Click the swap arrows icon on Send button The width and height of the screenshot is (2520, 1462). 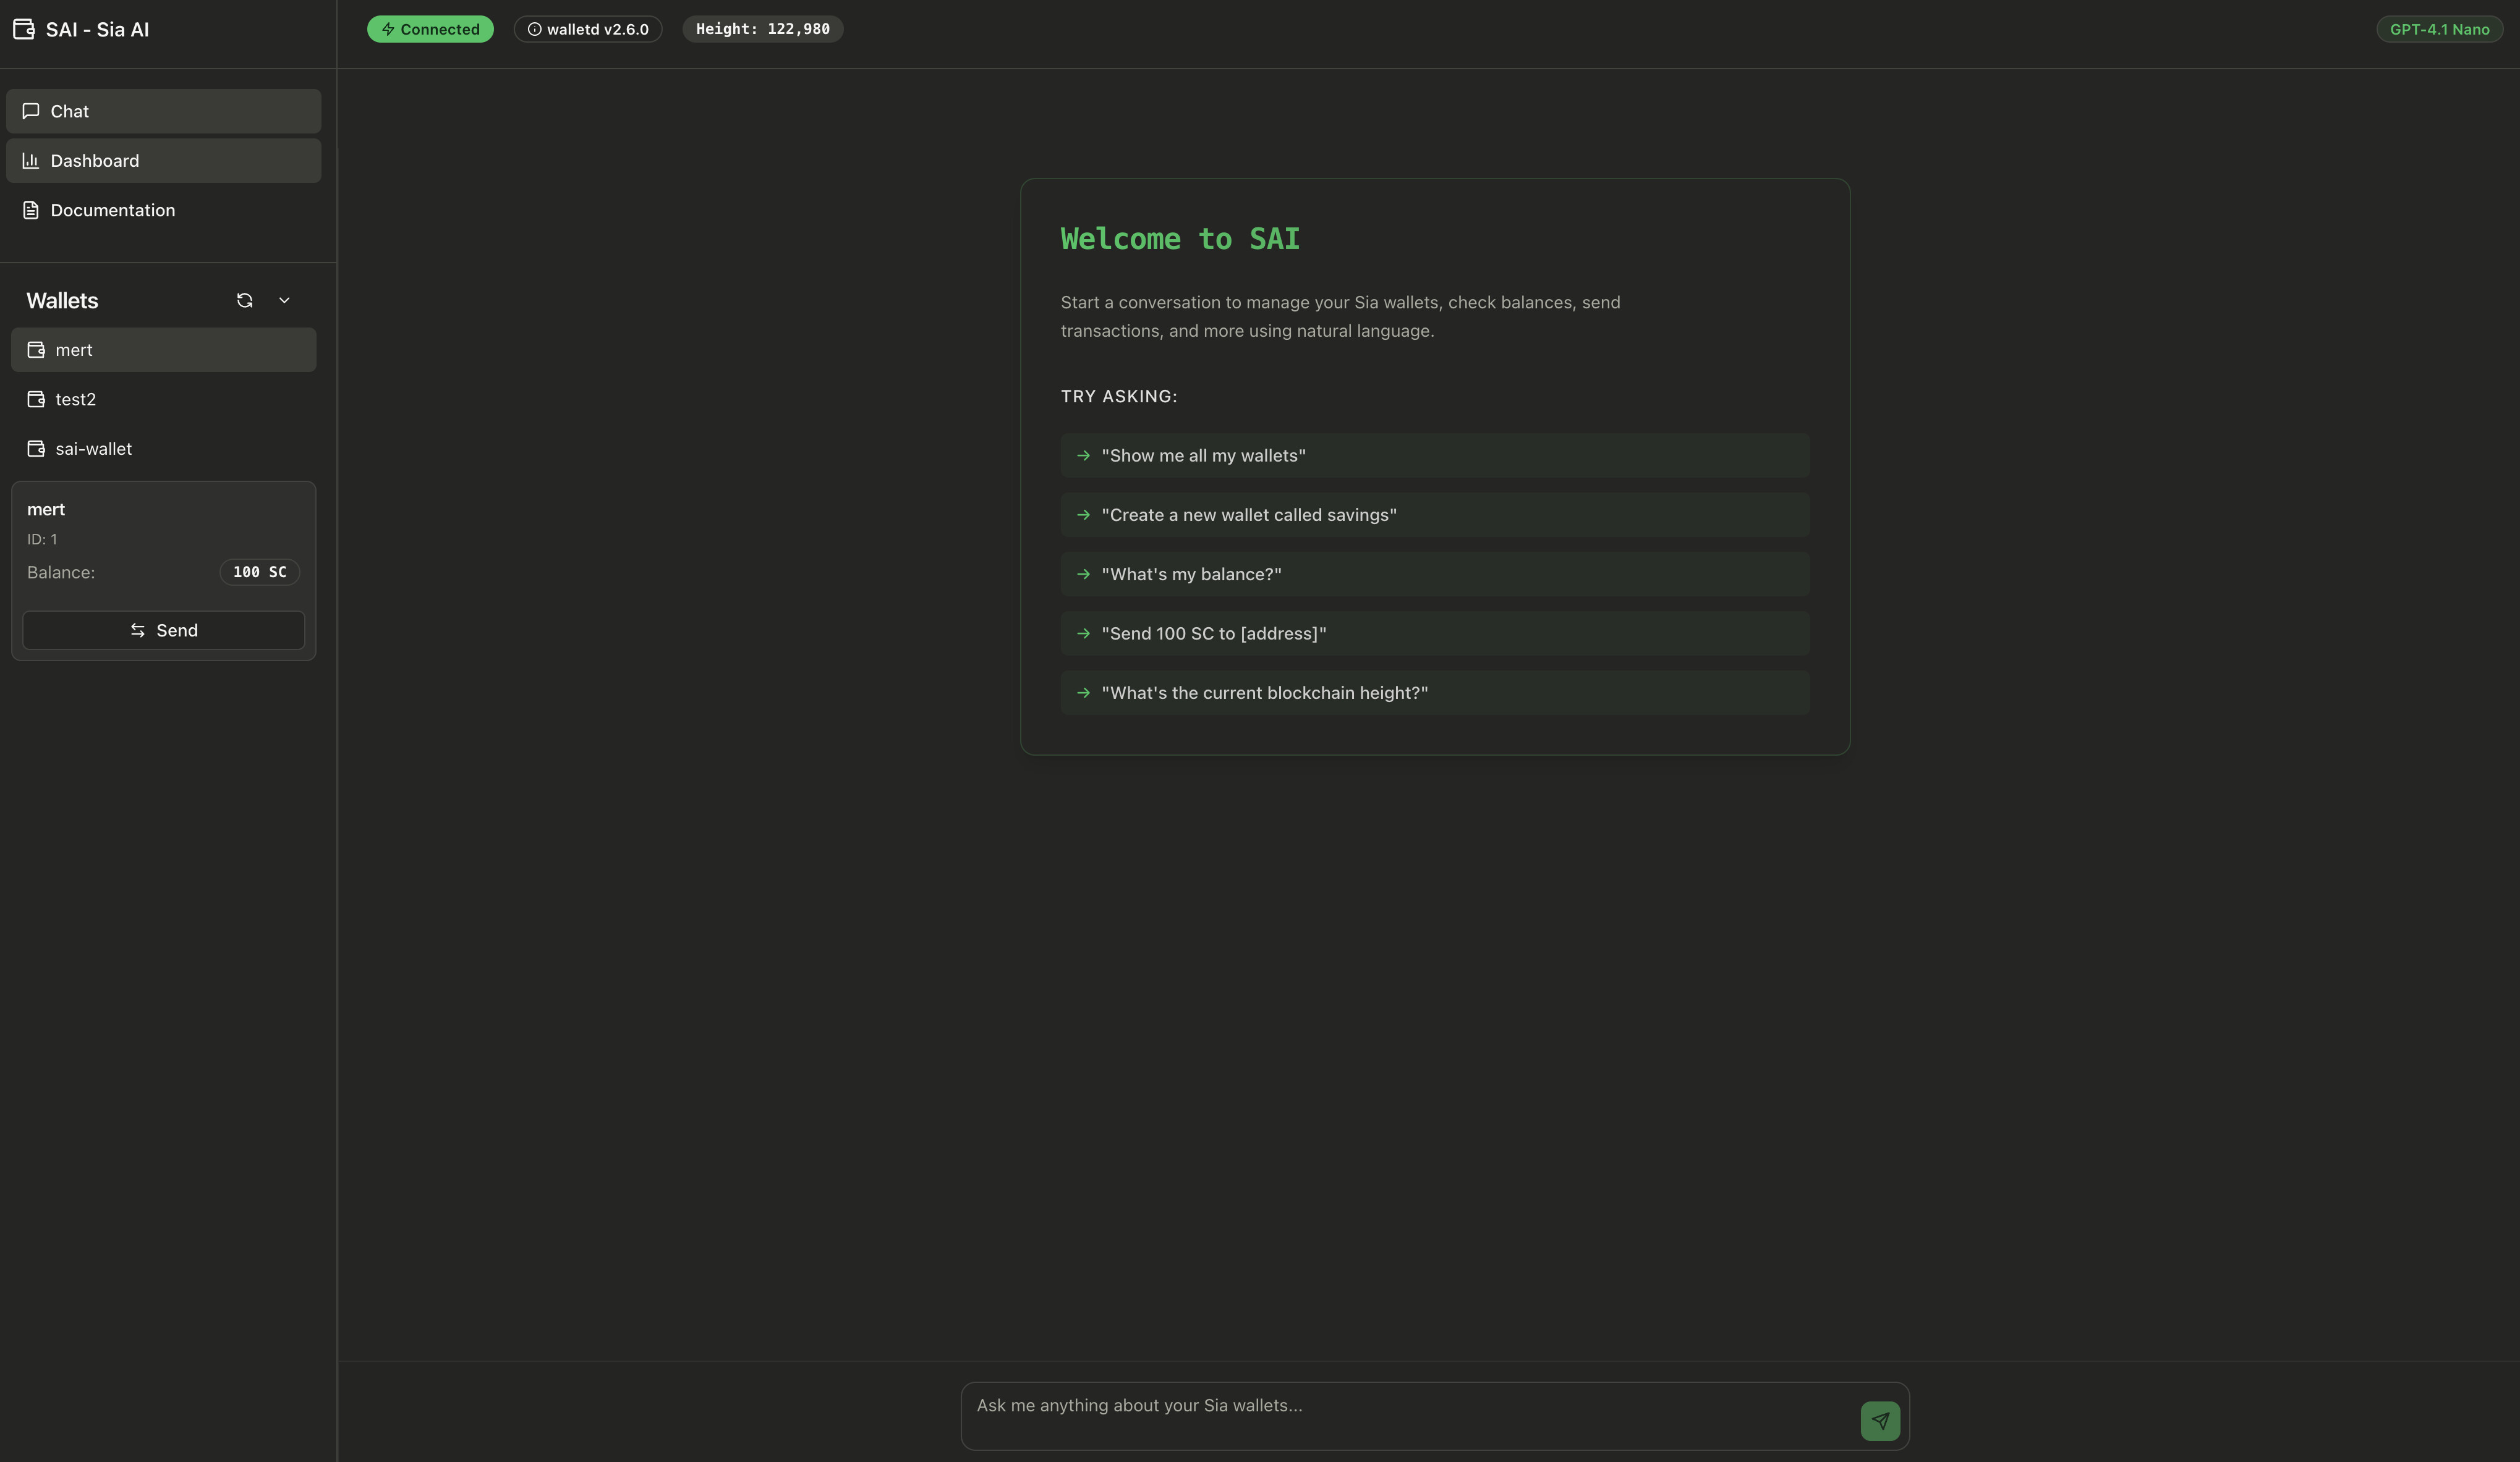click(138, 630)
